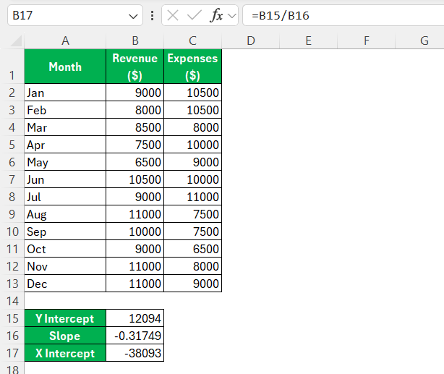Select the Oct cell
Screen dimensions: 444x374
coord(65,249)
